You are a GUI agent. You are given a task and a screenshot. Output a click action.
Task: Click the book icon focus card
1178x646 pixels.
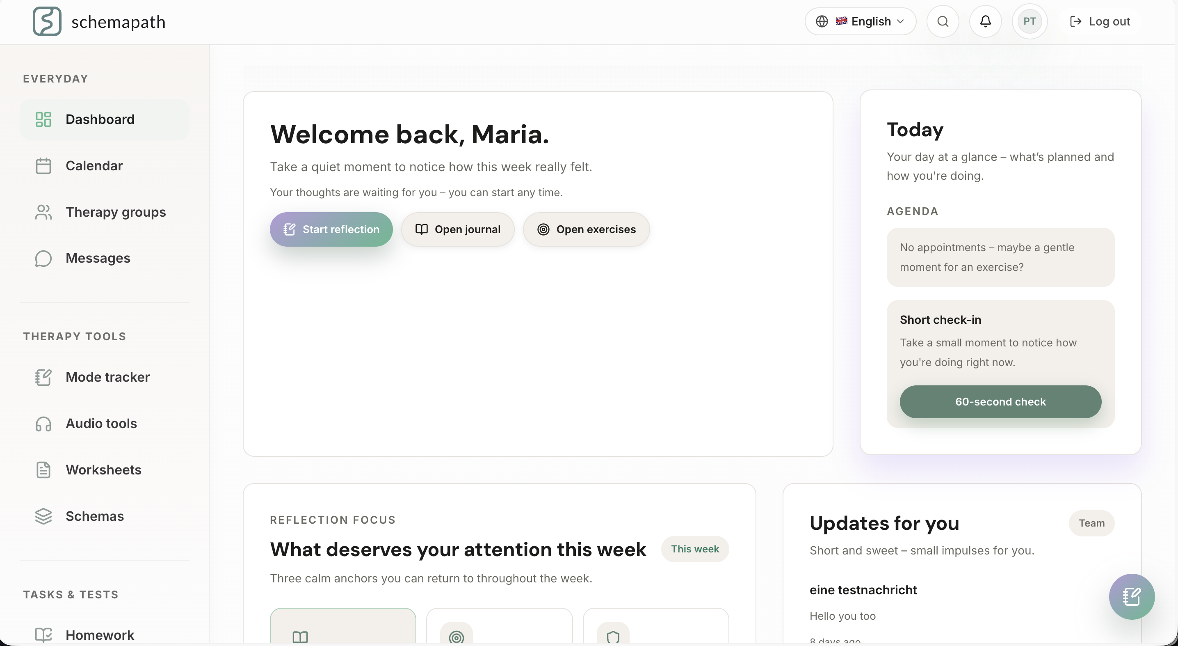pos(343,627)
